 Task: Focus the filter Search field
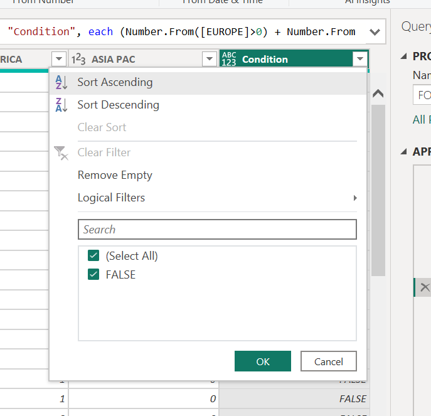click(x=217, y=229)
